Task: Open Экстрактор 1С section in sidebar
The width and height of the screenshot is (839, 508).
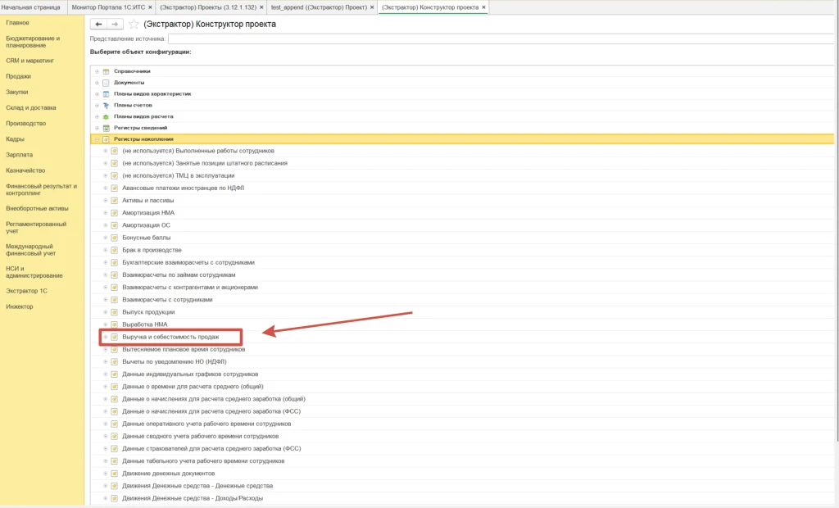Action: 27,291
